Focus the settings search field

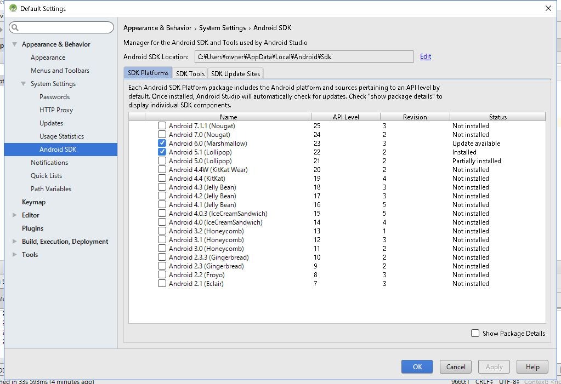click(x=61, y=27)
